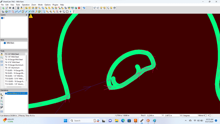Viewport: 220px width, 124px height.
Task: Click the new plasma tool icon in Tools panel
Action: pos(2,54)
